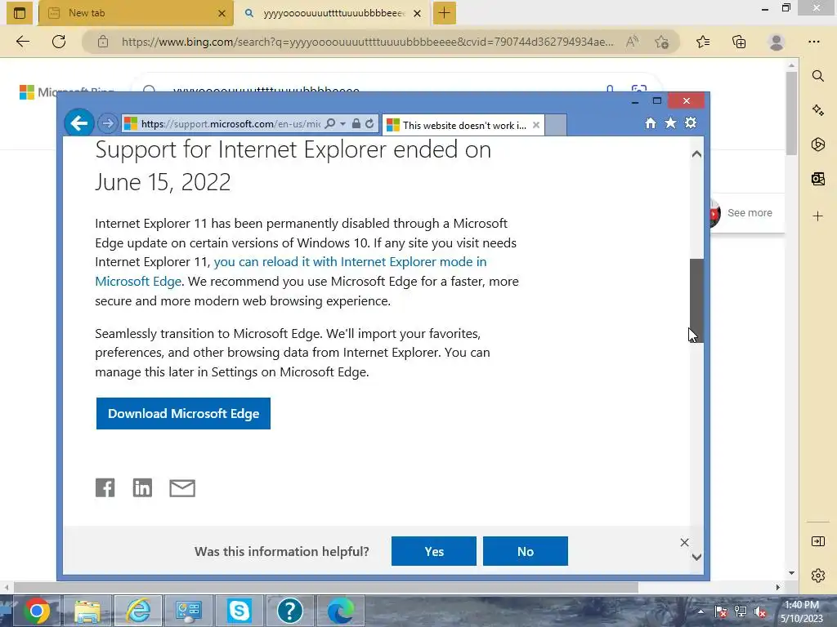
Task: Share the article by email
Action: click(x=182, y=488)
